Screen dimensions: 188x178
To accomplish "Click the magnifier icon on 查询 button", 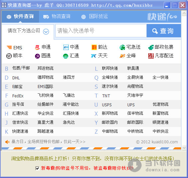I will tap(155, 31).
